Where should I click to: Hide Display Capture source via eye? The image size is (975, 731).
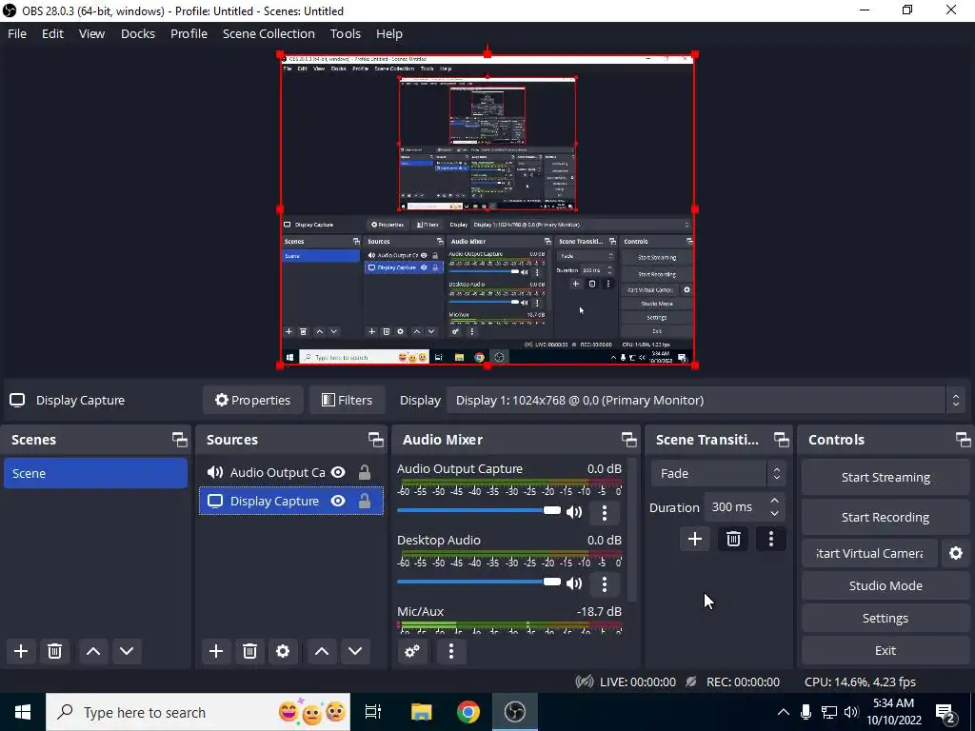tap(338, 501)
